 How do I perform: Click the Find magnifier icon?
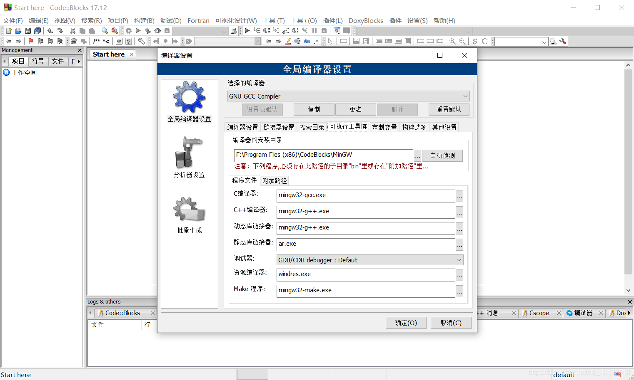tap(105, 31)
